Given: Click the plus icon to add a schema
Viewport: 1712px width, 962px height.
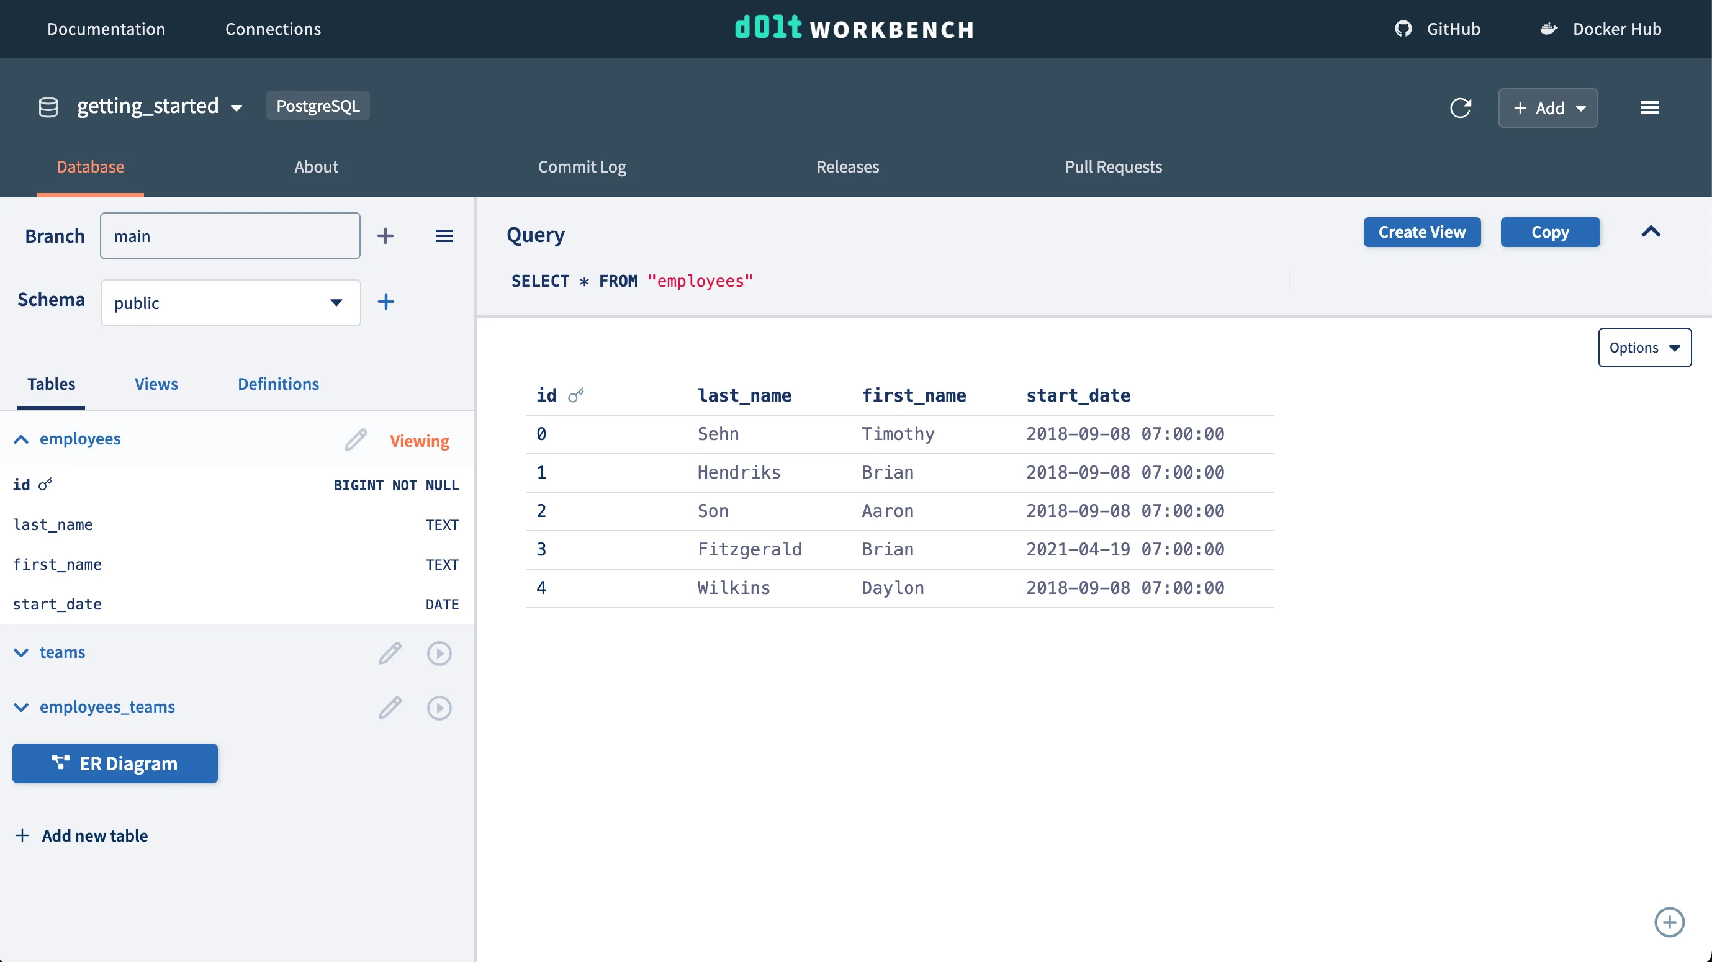Looking at the screenshot, I should [x=385, y=302].
